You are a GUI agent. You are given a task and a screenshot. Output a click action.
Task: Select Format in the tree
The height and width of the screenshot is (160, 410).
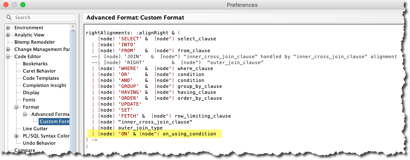(x=31, y=107)
